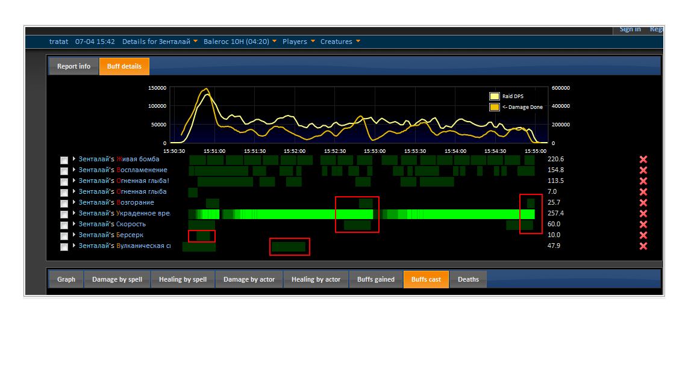Viewport: 694px width, 390px height.
Task: Enable the Берсерк buff checkbox
Action: click(64, 236)
